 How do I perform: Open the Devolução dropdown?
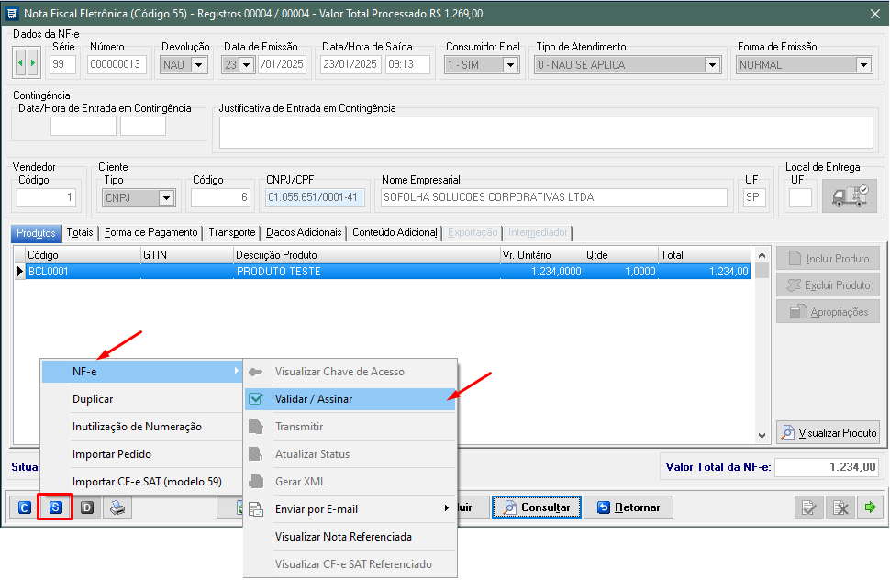(198, 65)
